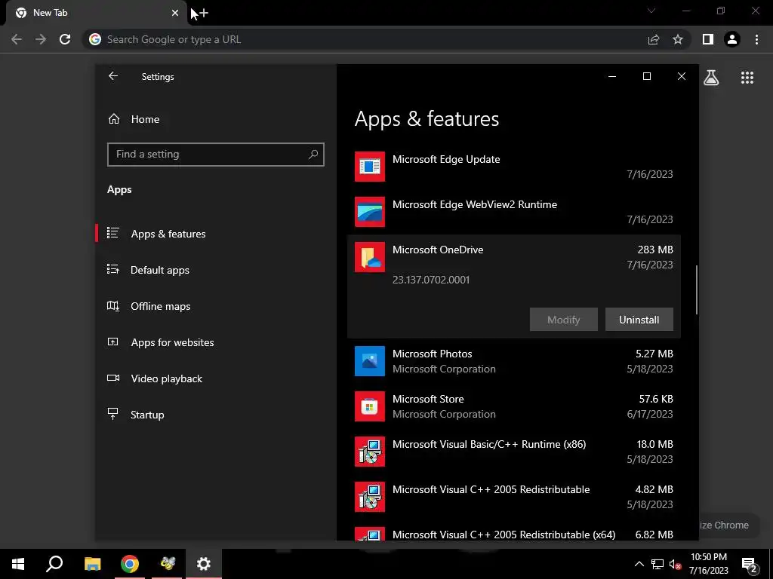Click the share icon in Chrome's address bar
The image size is (773, 579).
pyautogui.click(x=654, y=39)
